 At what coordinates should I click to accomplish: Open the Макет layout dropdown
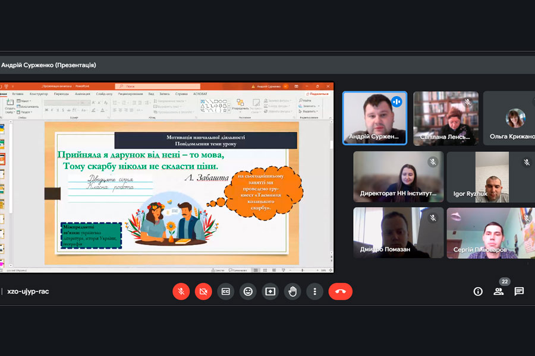coord(24,101)
